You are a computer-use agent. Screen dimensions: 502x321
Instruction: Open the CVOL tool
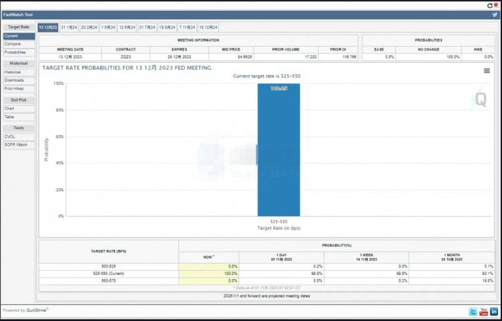pos(19,137)
